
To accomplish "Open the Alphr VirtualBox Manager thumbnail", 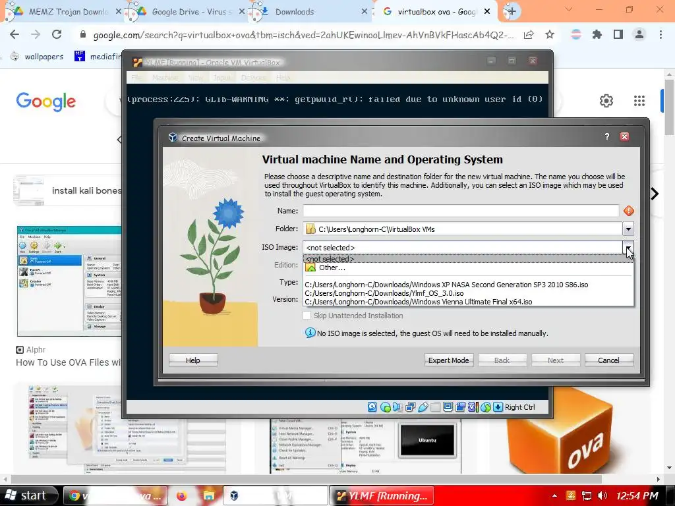I will (69, 281).
